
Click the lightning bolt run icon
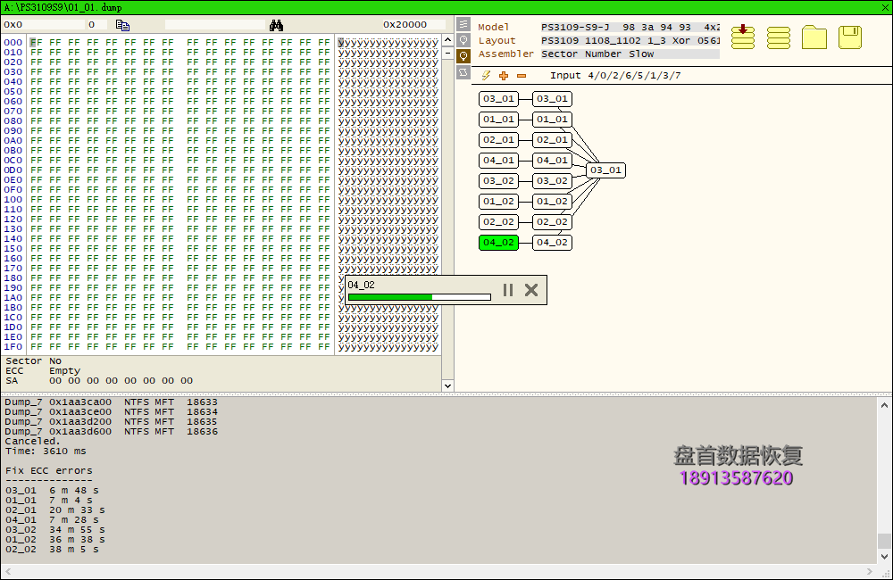coord(486,76)
